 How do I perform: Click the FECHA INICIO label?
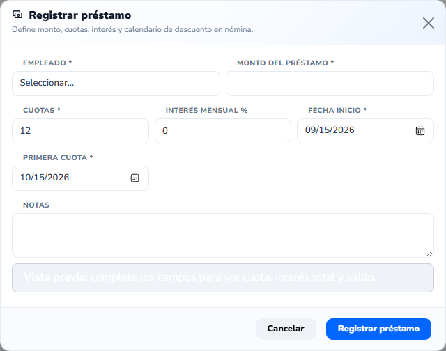pyautogui.click(x=337, y=110)
